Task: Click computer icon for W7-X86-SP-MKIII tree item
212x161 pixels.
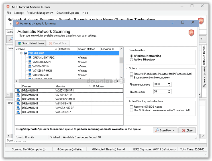Action: pos(30,71)
